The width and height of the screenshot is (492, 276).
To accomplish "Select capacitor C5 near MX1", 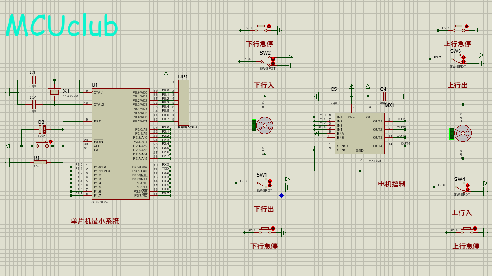I will 334,96.
